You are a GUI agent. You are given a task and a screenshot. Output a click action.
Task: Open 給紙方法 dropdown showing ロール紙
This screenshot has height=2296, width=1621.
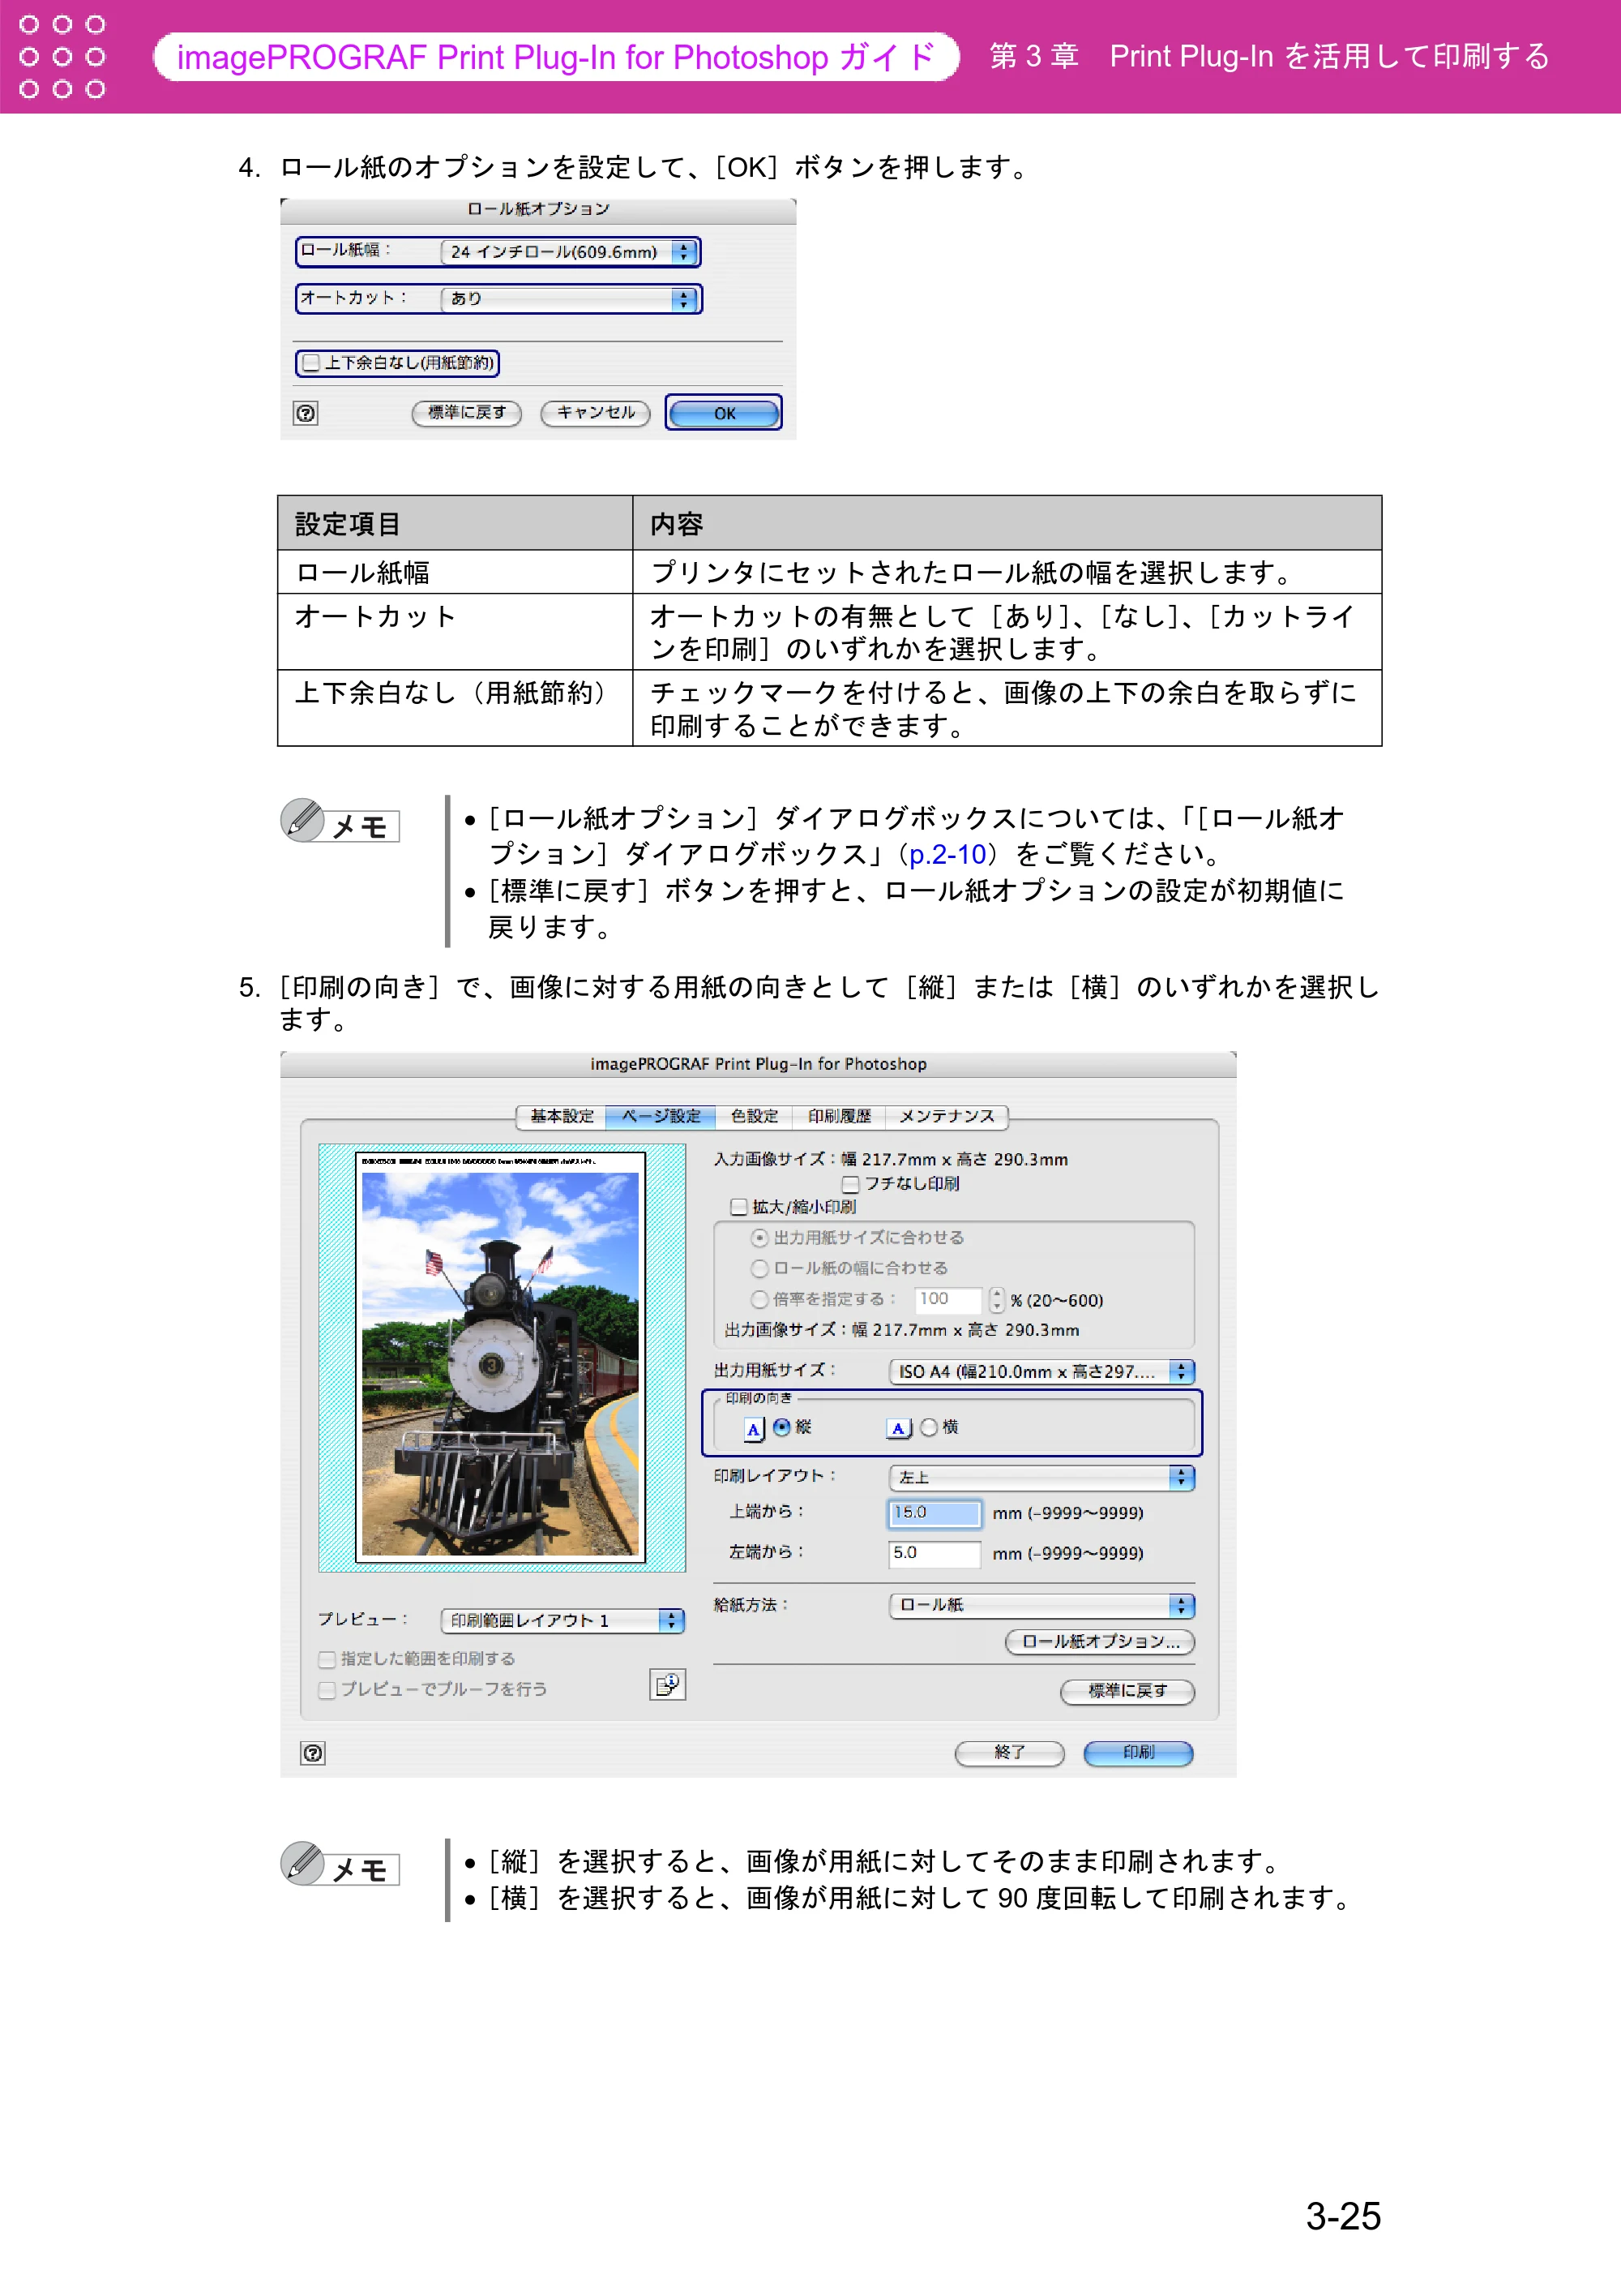click(1041, 1605)
